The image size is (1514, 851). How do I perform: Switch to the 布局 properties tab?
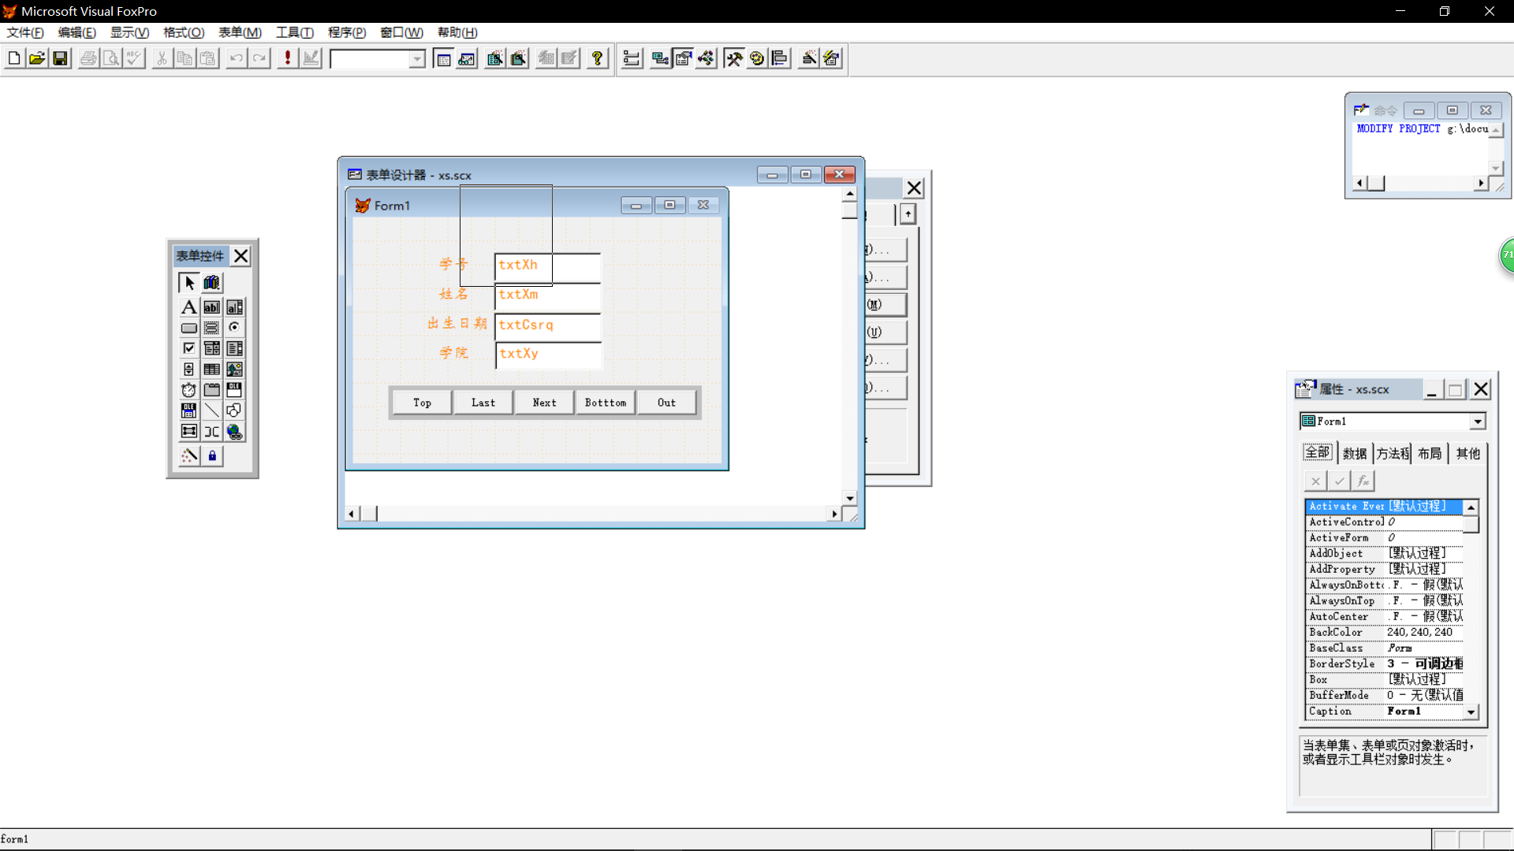[1429, 454]
